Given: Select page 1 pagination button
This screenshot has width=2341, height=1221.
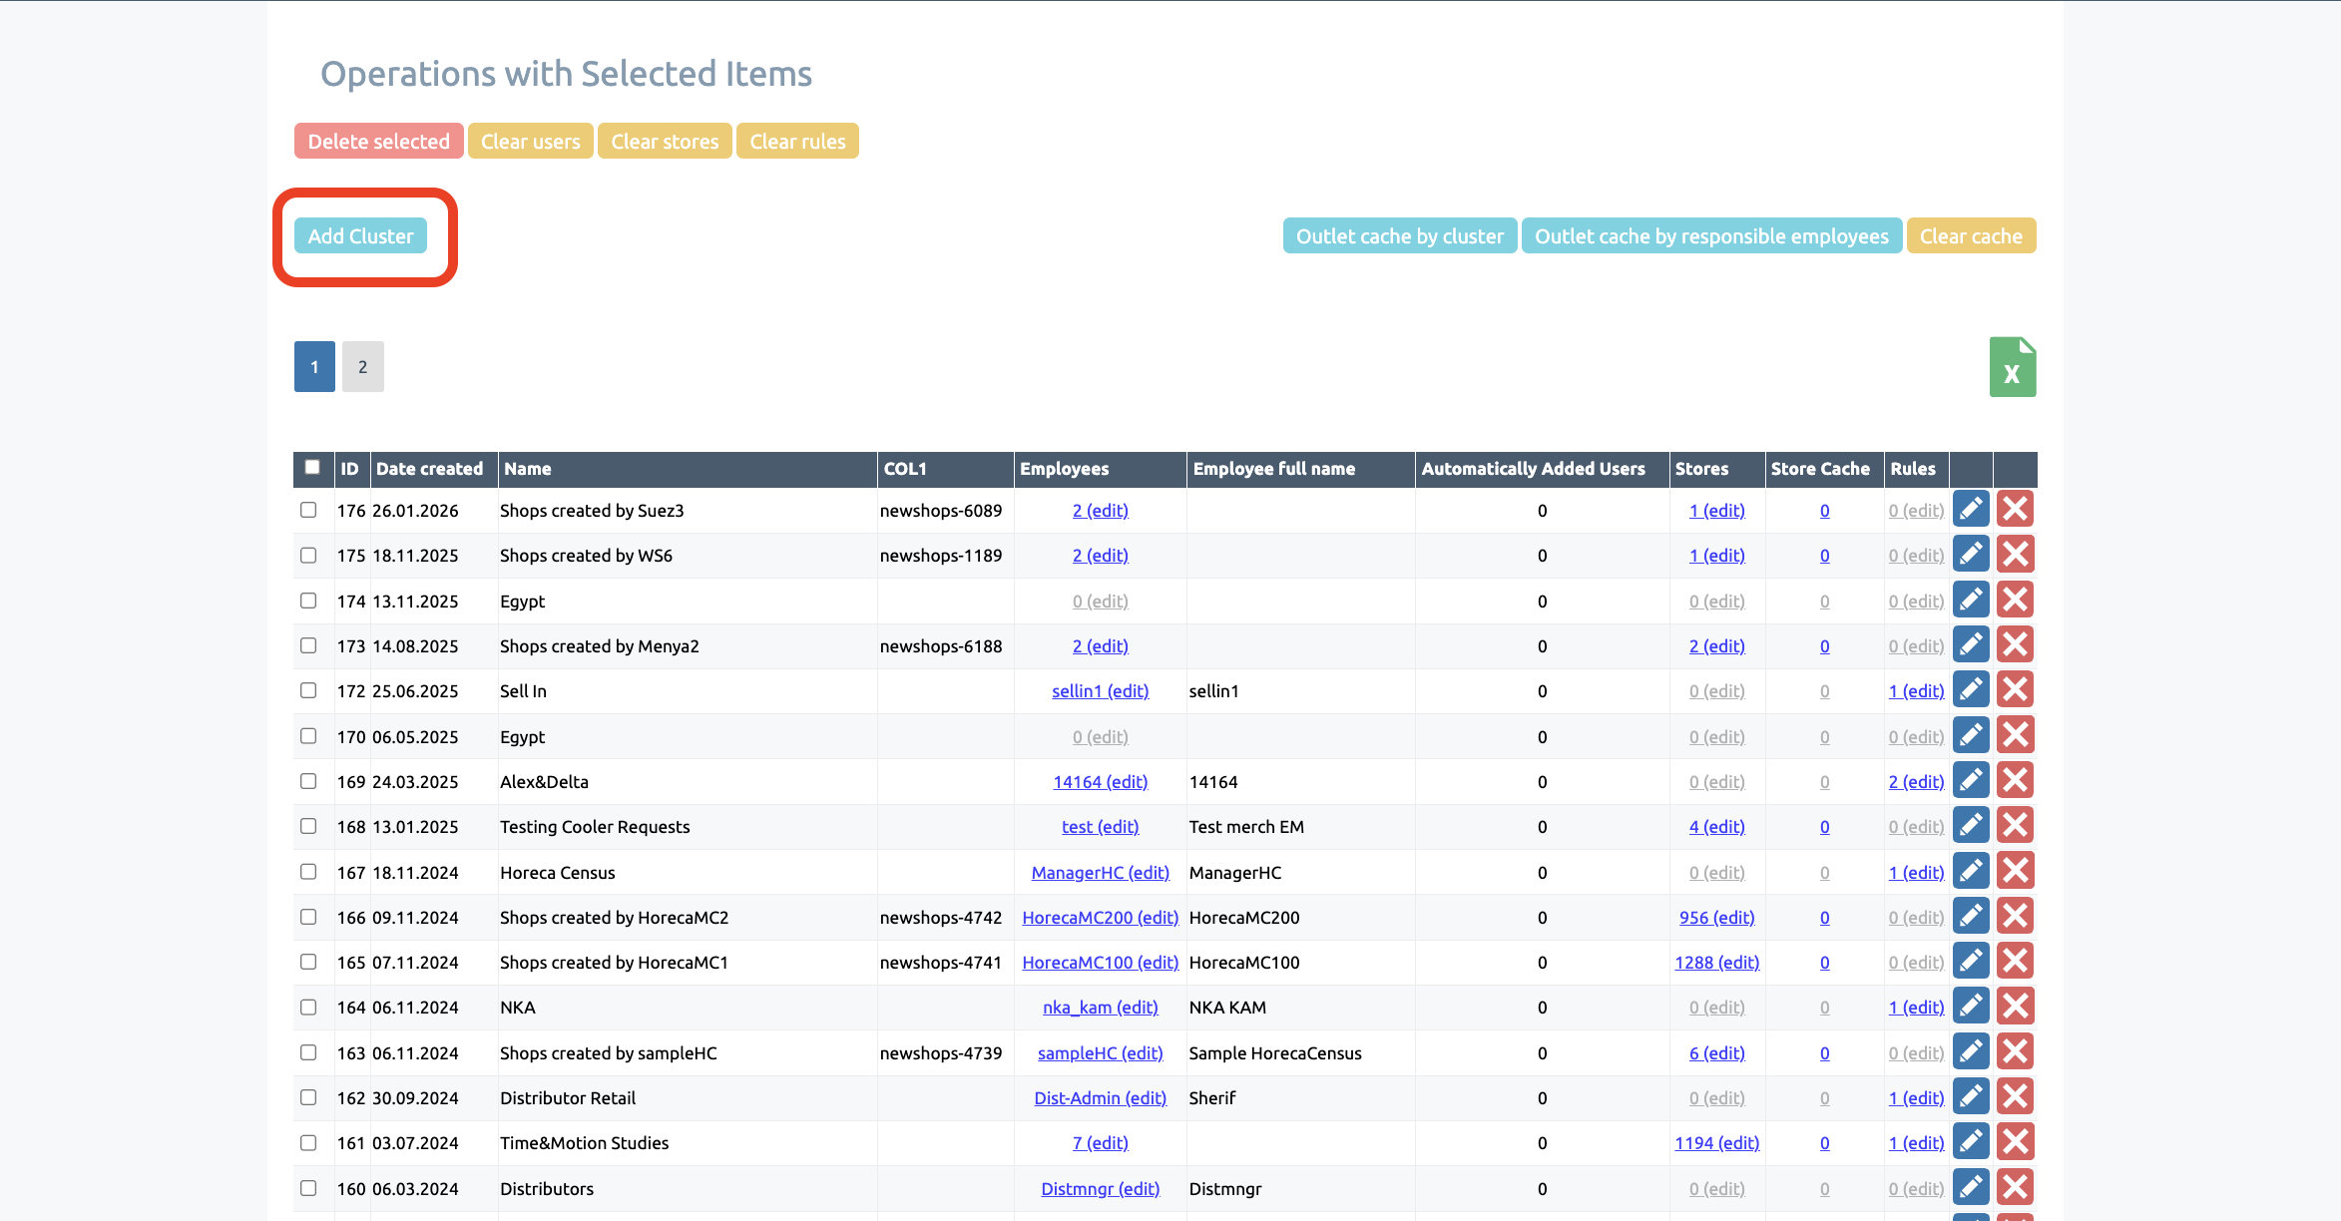Looking at the screenshot, I should [x=314, y=367].
